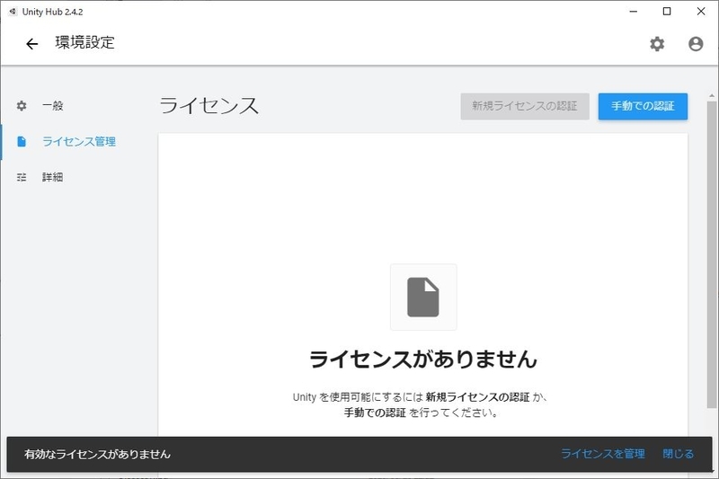Open settings via the gear icon in header

click(657, 44)
